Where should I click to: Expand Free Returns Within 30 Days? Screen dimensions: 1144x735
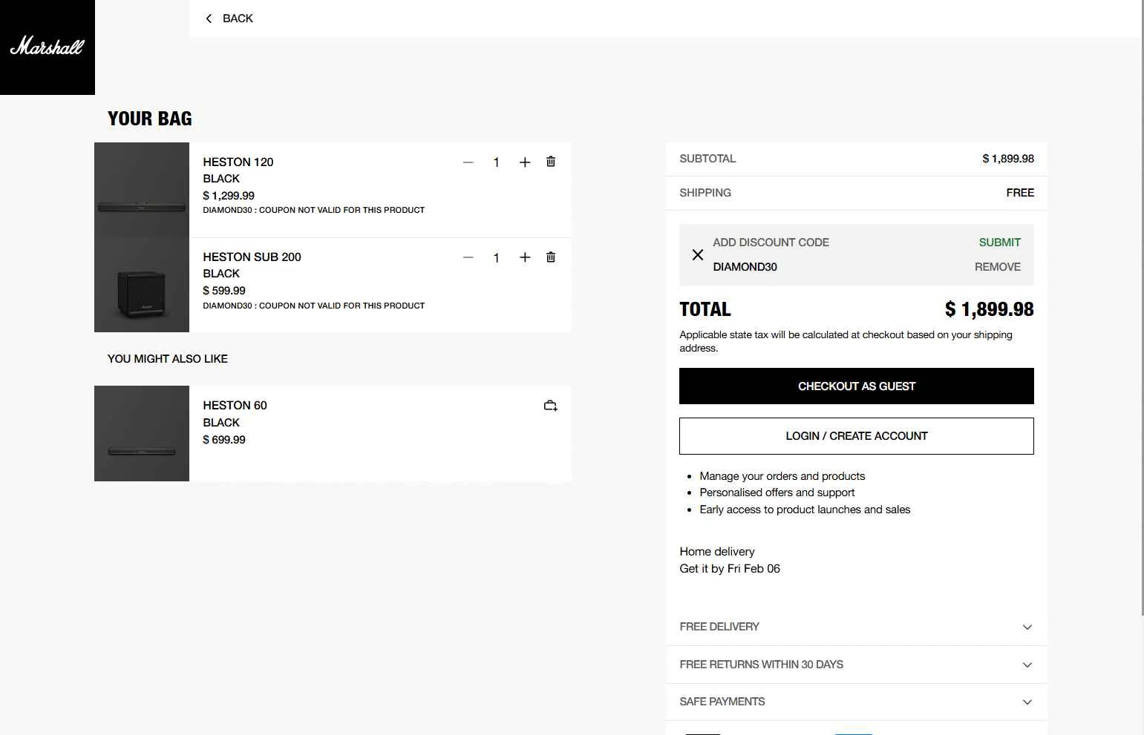(857, 665)
